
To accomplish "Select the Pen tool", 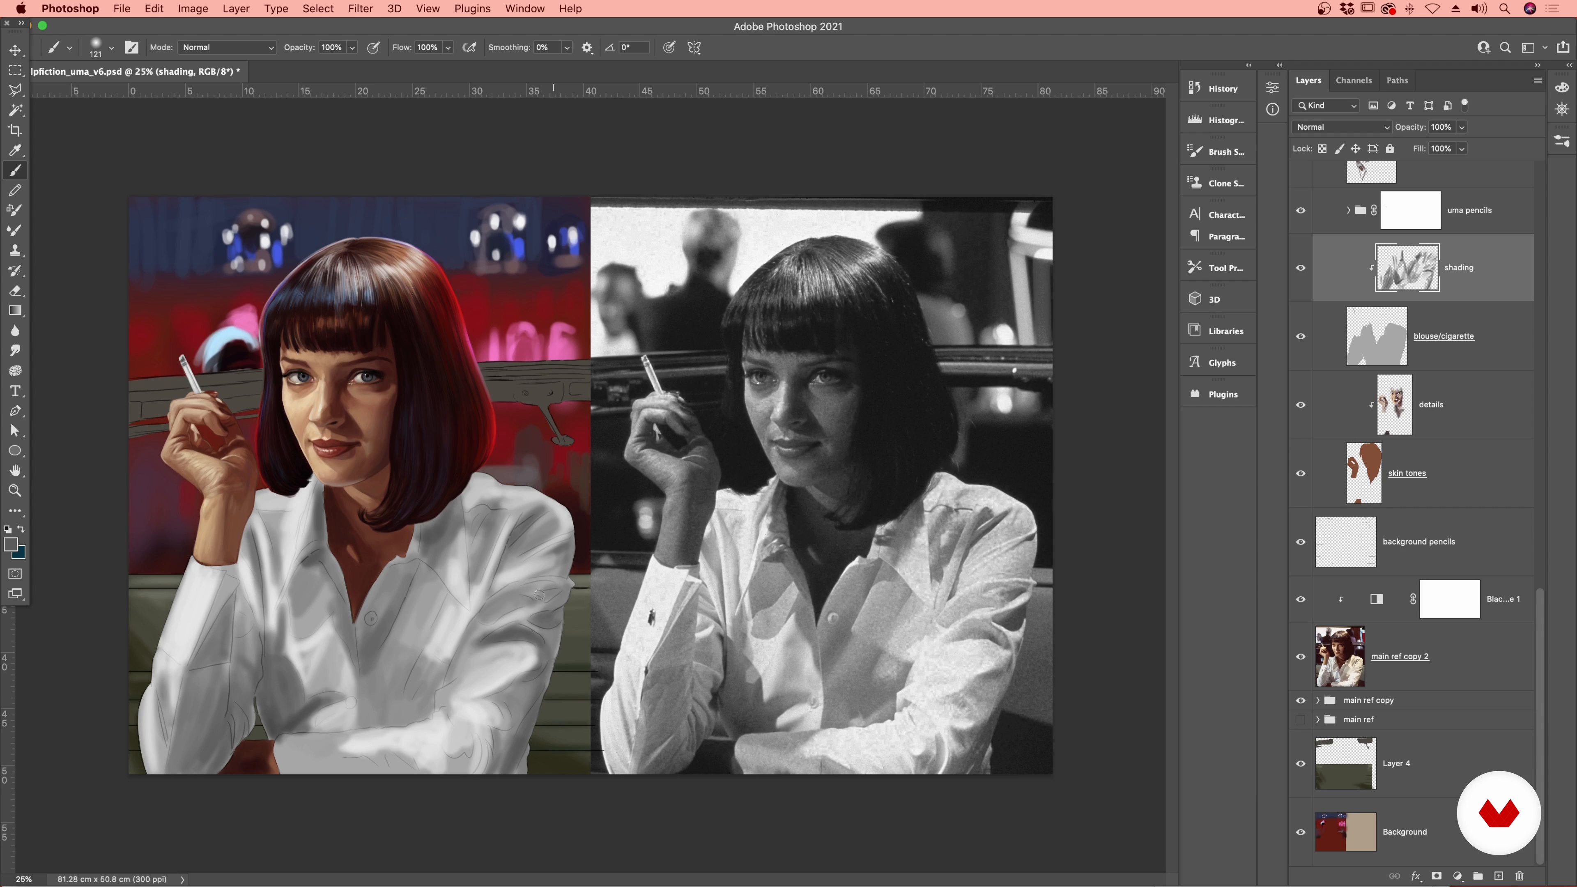I will point(15,411).
